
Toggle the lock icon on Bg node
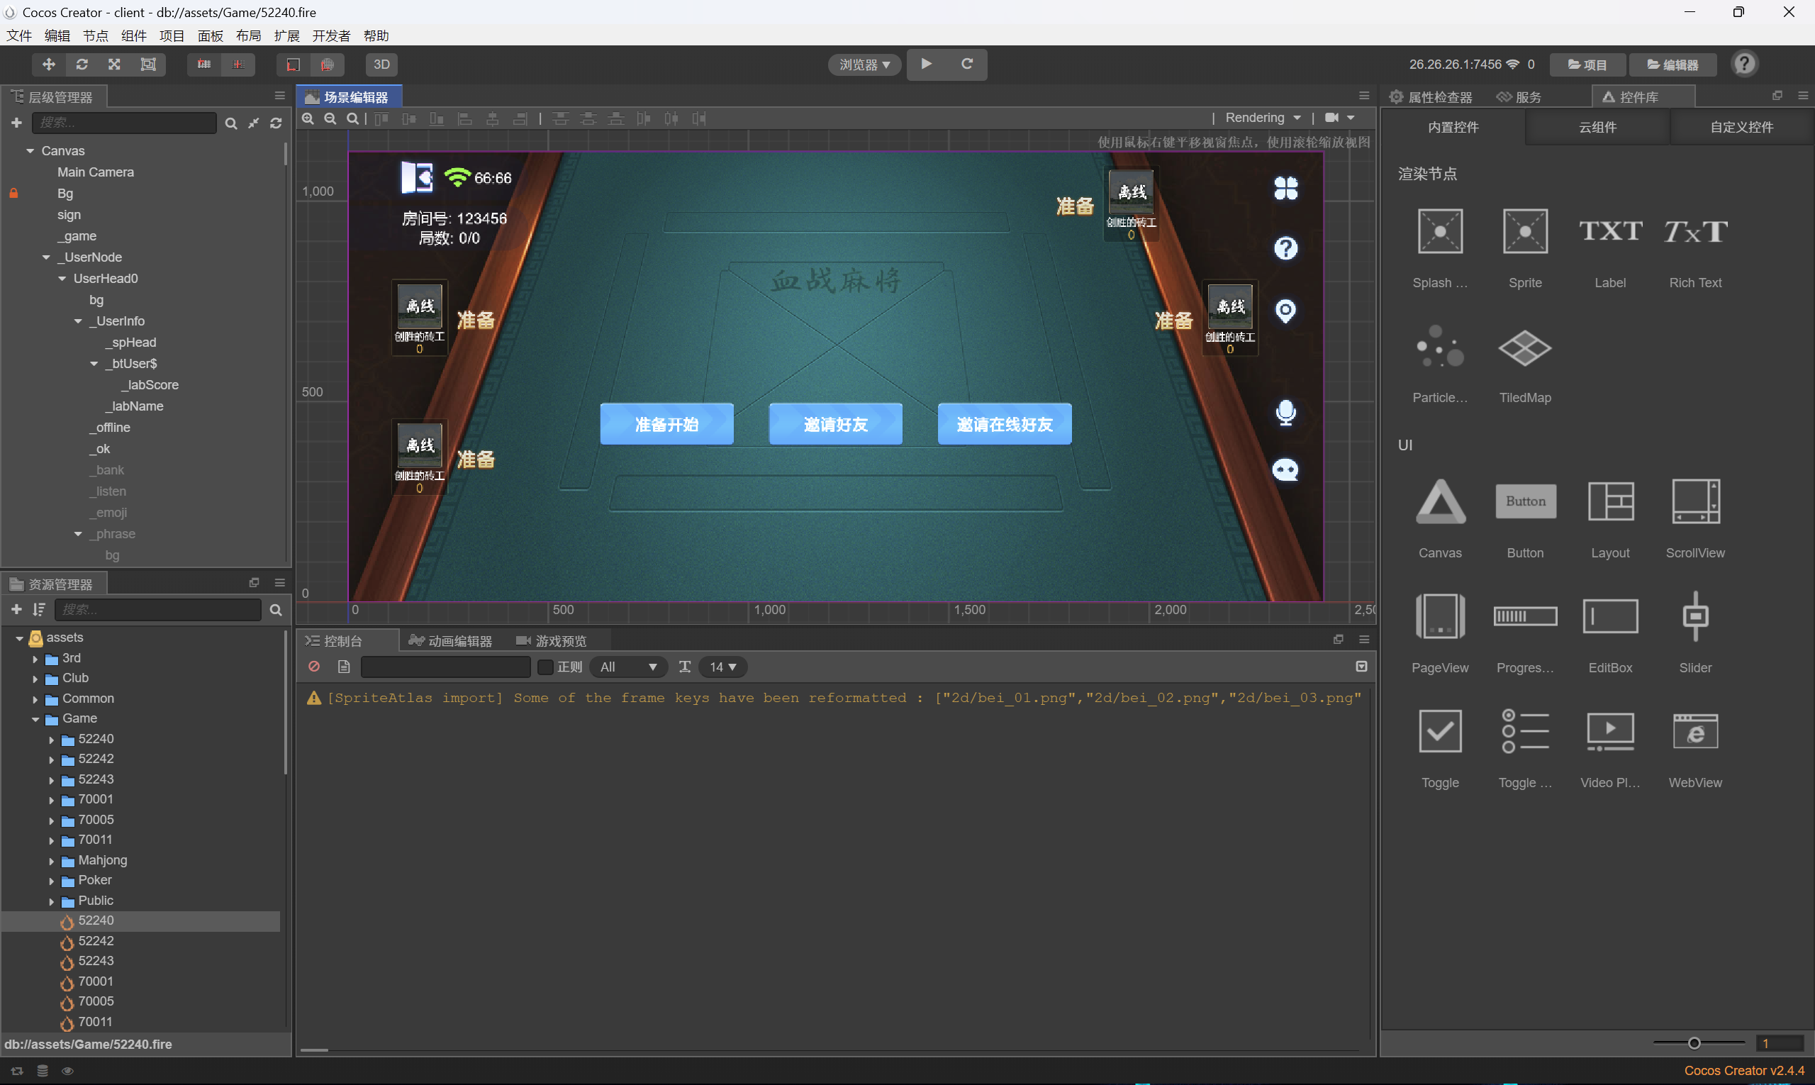pos(13,193)
